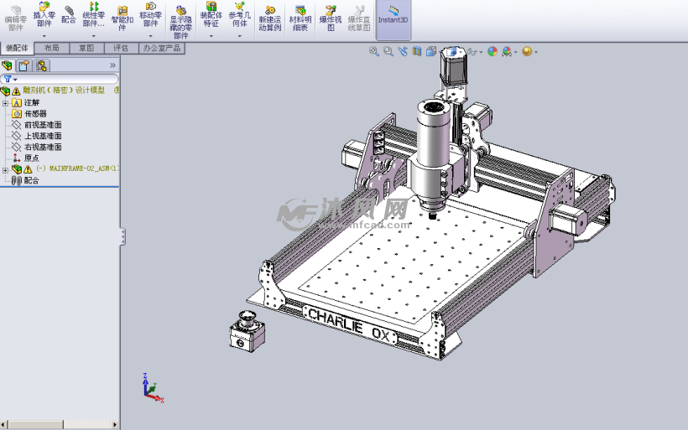Open Move Component dropdown arrow
The height and width of the screenshot is (430, 688).
pyautogui.click(x=150, y=36)
